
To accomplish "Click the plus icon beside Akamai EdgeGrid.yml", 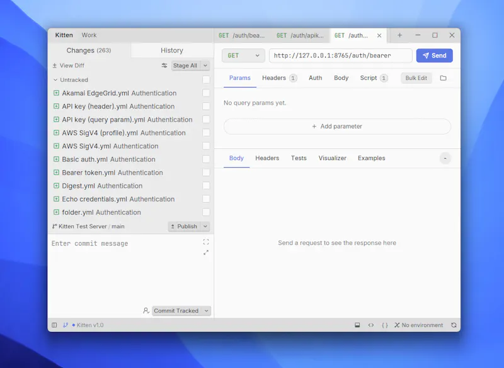I will click(56, 93).
